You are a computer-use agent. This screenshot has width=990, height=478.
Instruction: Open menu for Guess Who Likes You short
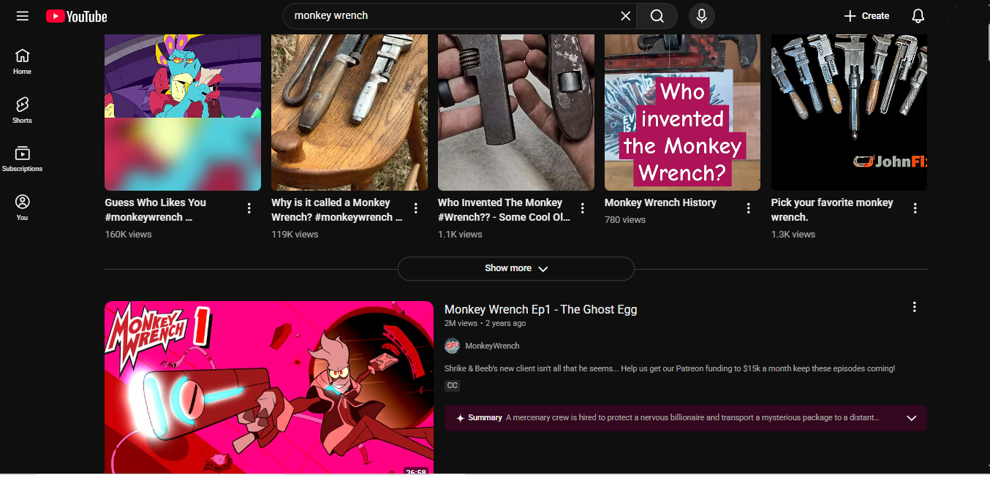[249, 208]
